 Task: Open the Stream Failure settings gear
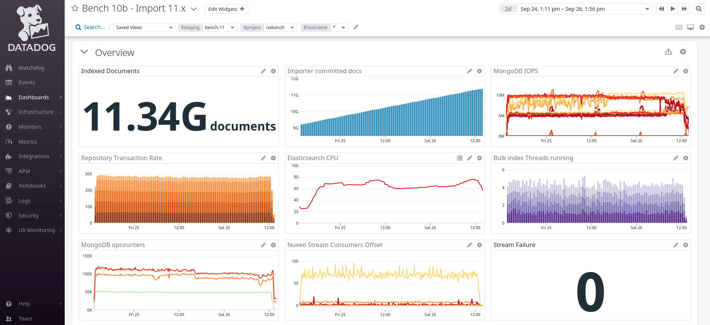tap(686, 245)
